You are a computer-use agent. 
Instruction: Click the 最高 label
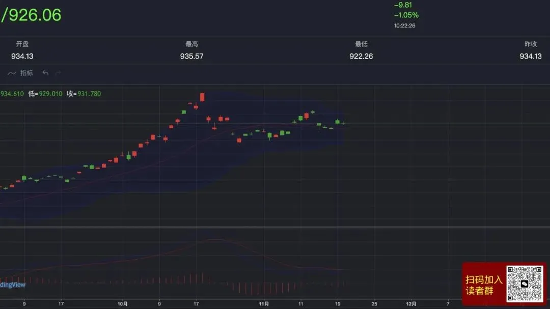pos(191,44)
